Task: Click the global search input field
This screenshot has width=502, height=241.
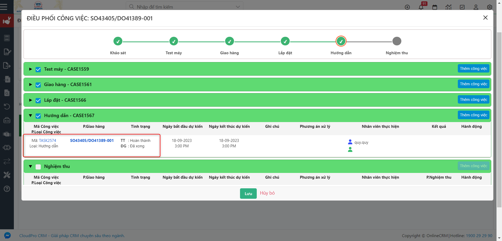Action: pos(185,7)
